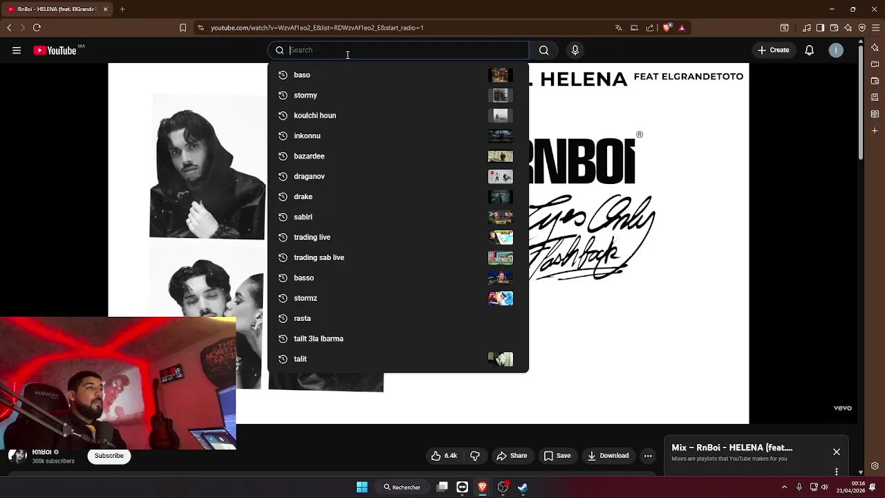Dislike the video
The width and height of the screenshot is (885, 498).
click(x=475, y=456)
